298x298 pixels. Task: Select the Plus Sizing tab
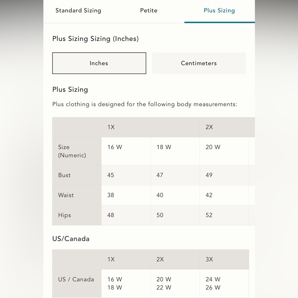[x=219, y=10]
